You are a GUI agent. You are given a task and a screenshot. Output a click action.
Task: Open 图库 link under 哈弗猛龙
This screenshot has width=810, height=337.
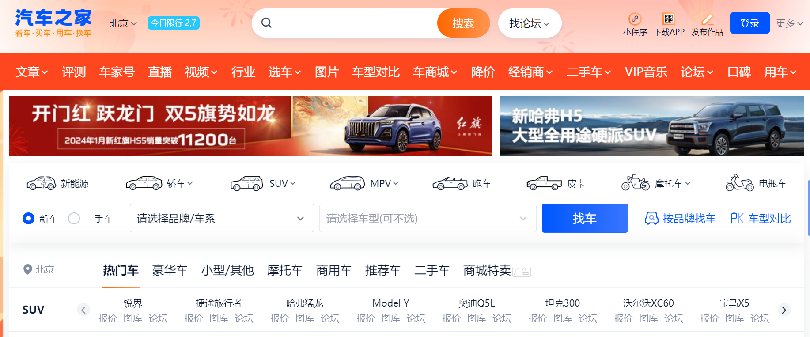[305, 318]
